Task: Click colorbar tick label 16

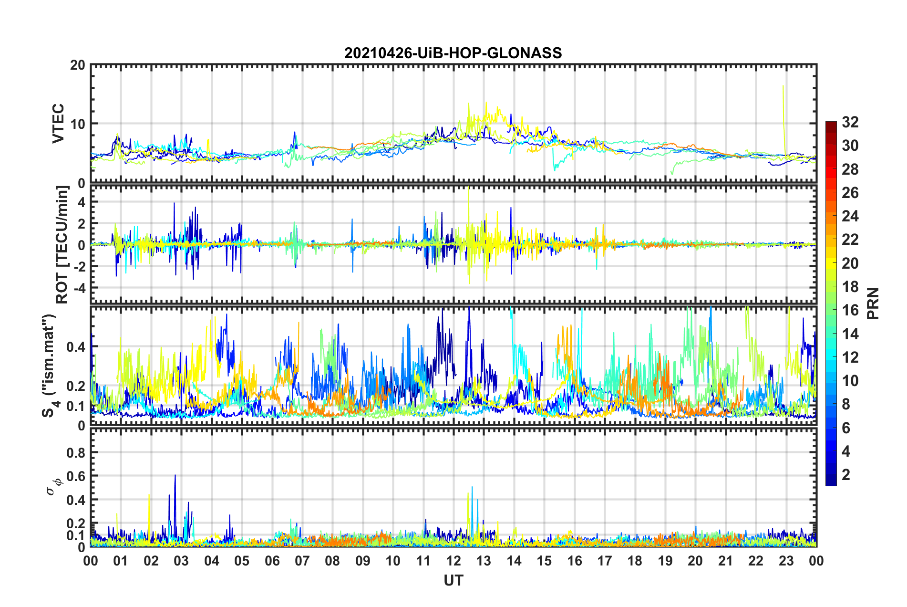Action: click(850, 310)
